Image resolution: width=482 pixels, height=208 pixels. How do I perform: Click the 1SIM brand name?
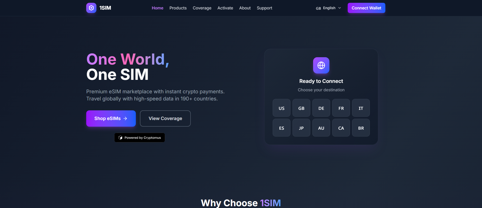105,8
